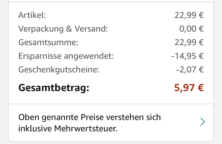Click the Gesamtsumme amount of 22,99 €
Viewport: 222px width, 144px height.
click(x=189, y=42)
